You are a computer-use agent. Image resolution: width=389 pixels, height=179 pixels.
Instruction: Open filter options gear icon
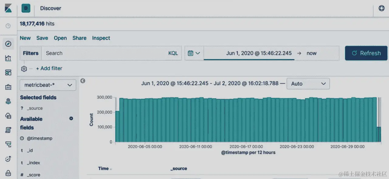(x=24, y=69)
